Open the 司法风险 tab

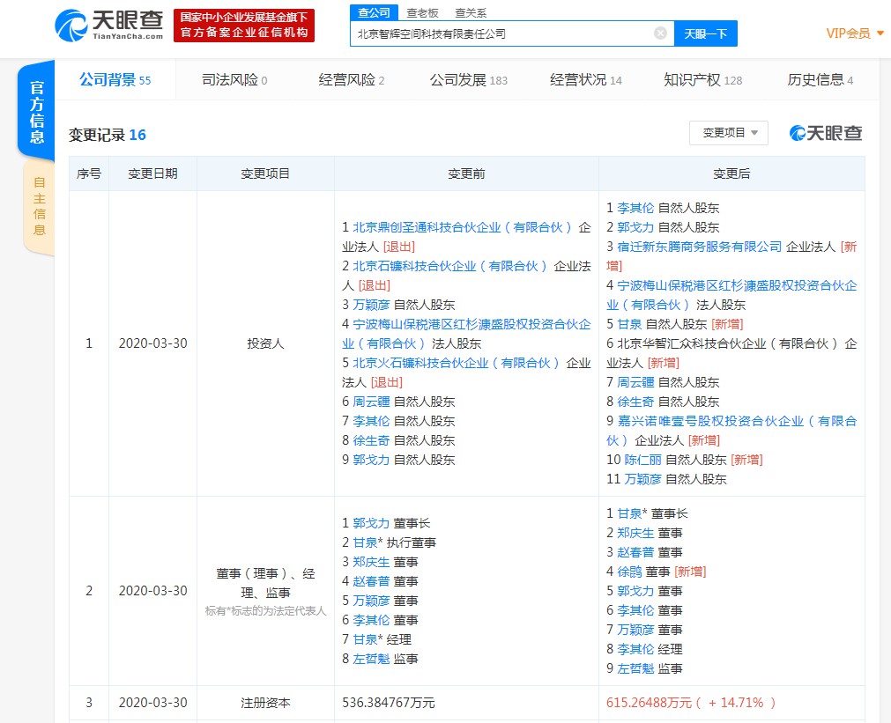234,80
